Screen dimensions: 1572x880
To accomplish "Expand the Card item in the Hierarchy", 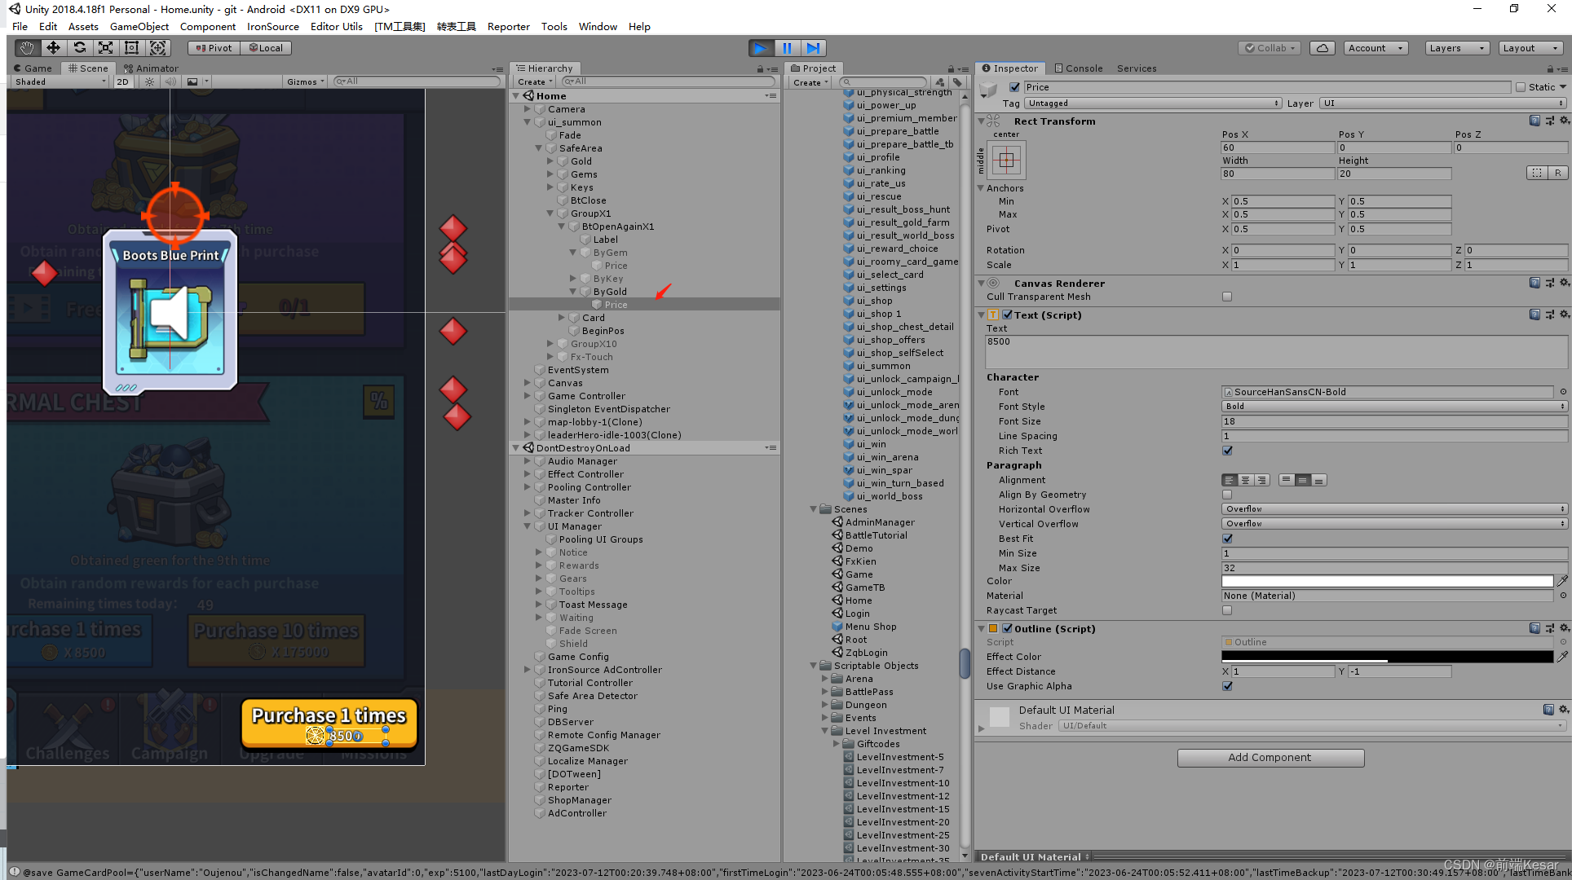I will (x=560, y=317).
